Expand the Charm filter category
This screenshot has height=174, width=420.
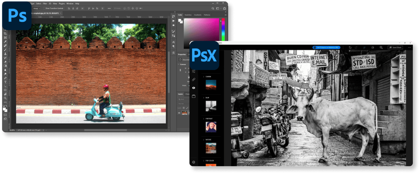coord(204,77)
